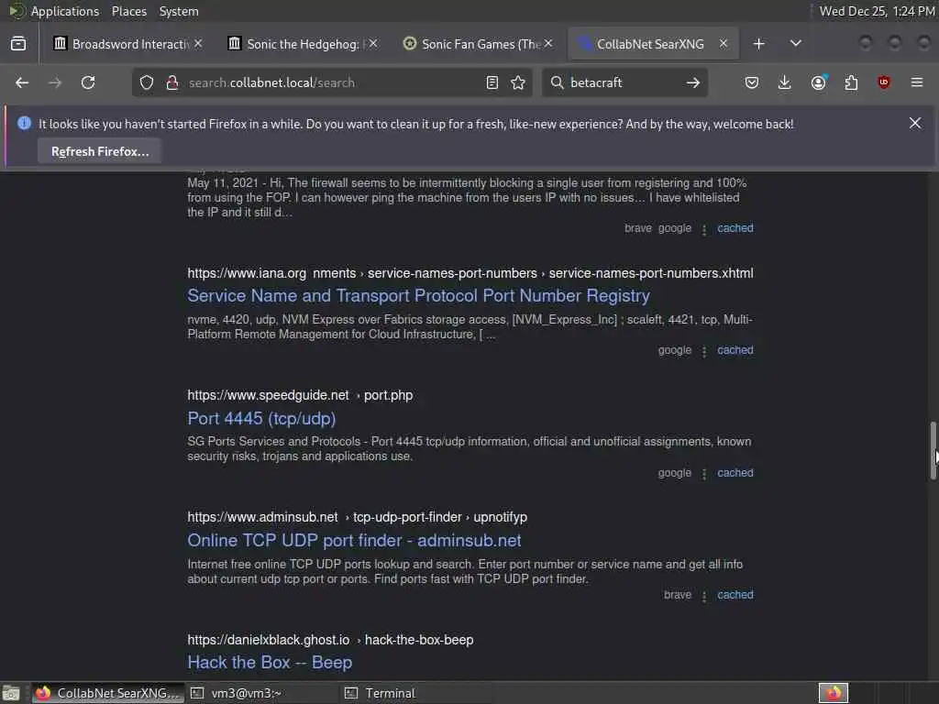Click the page vertical scrollbar thumb

933,450
